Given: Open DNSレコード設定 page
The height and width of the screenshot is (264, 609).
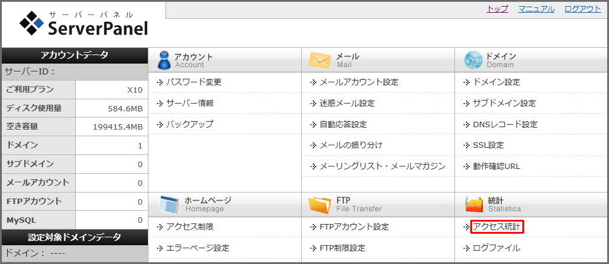Looking at the screenshot, I should pos(505,124).
